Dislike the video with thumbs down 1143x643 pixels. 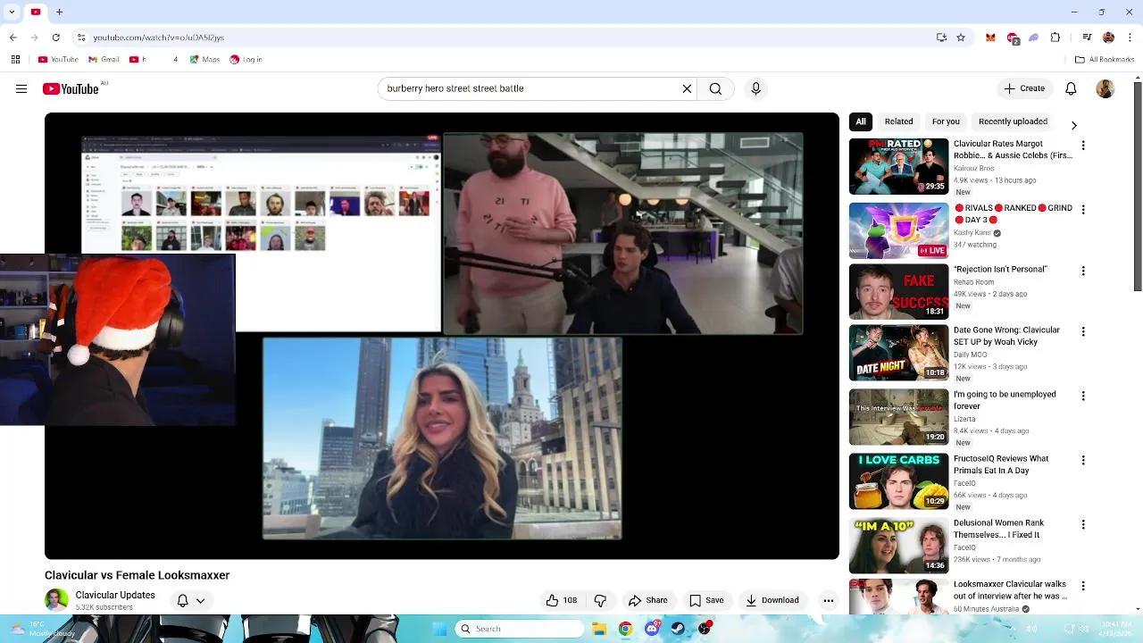point(600,600)
